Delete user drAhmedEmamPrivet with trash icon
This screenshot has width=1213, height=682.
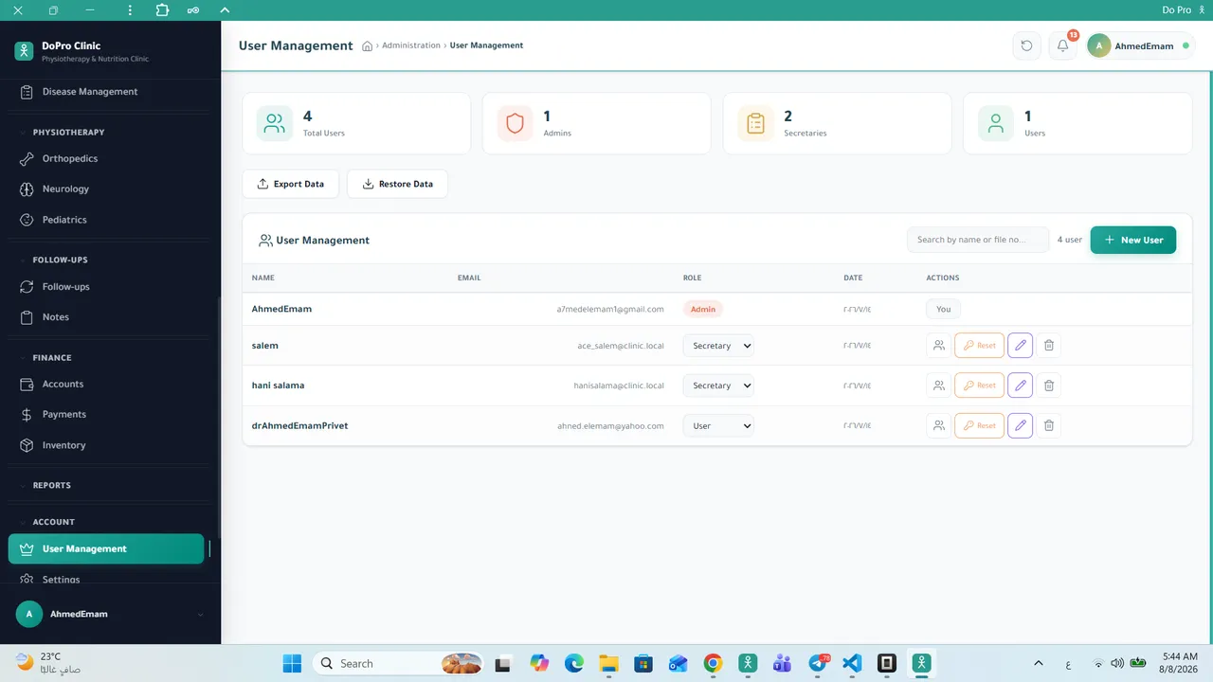[x=1048, y=426]
